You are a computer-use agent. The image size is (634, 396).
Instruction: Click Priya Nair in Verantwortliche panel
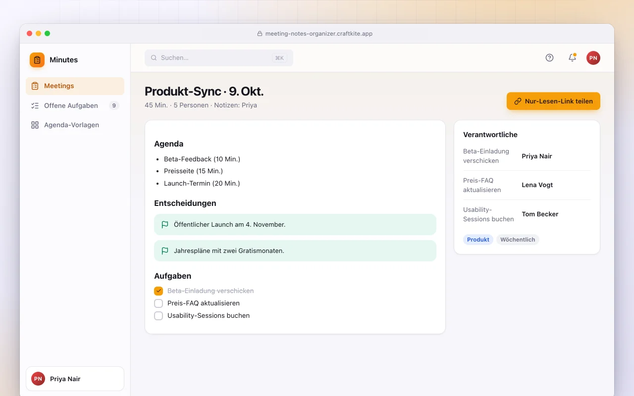coord(537,156)
